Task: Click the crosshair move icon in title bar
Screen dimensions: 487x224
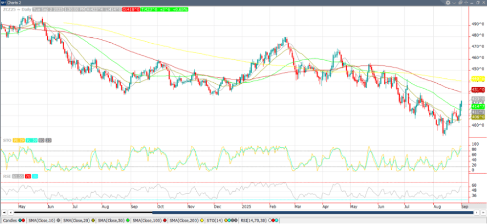Action: point(466,3)
